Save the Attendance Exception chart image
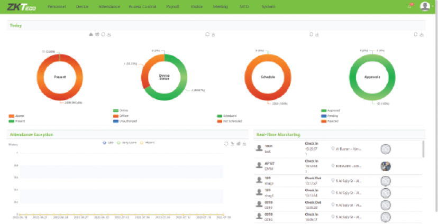Image resolution: width=438 pixels, height=224 pixels. (x=244, y=143)
